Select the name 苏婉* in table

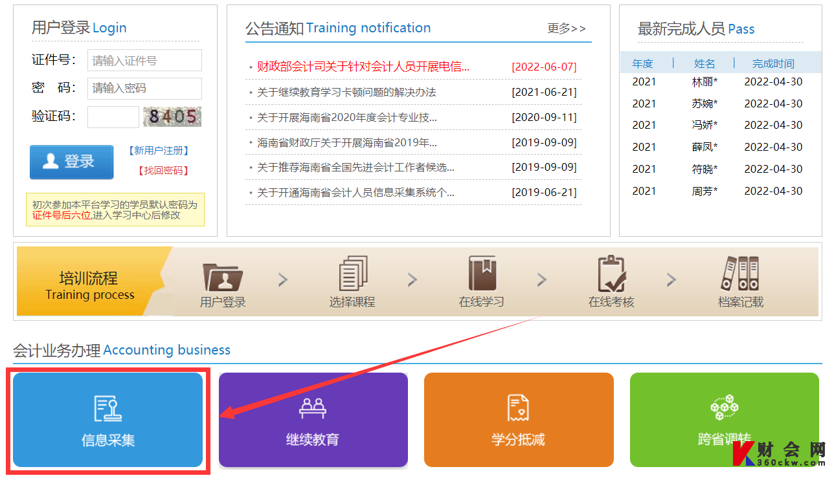click(x=704, y=104)
